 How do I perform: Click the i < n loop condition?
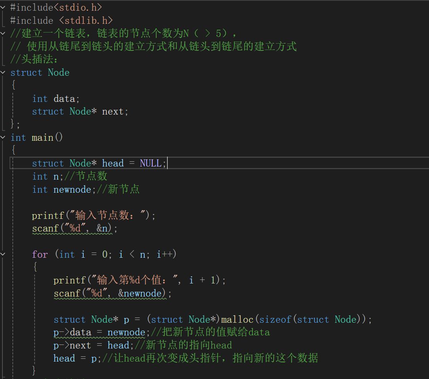click(132, 254)
